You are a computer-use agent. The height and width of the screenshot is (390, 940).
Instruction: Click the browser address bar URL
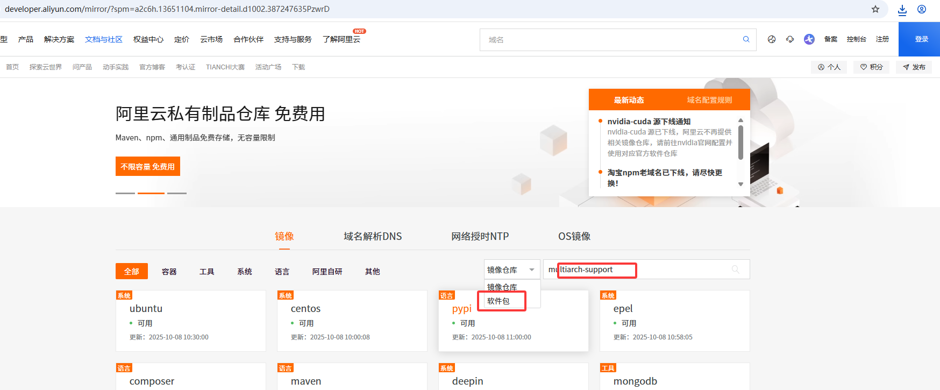(x=167, y=9)
